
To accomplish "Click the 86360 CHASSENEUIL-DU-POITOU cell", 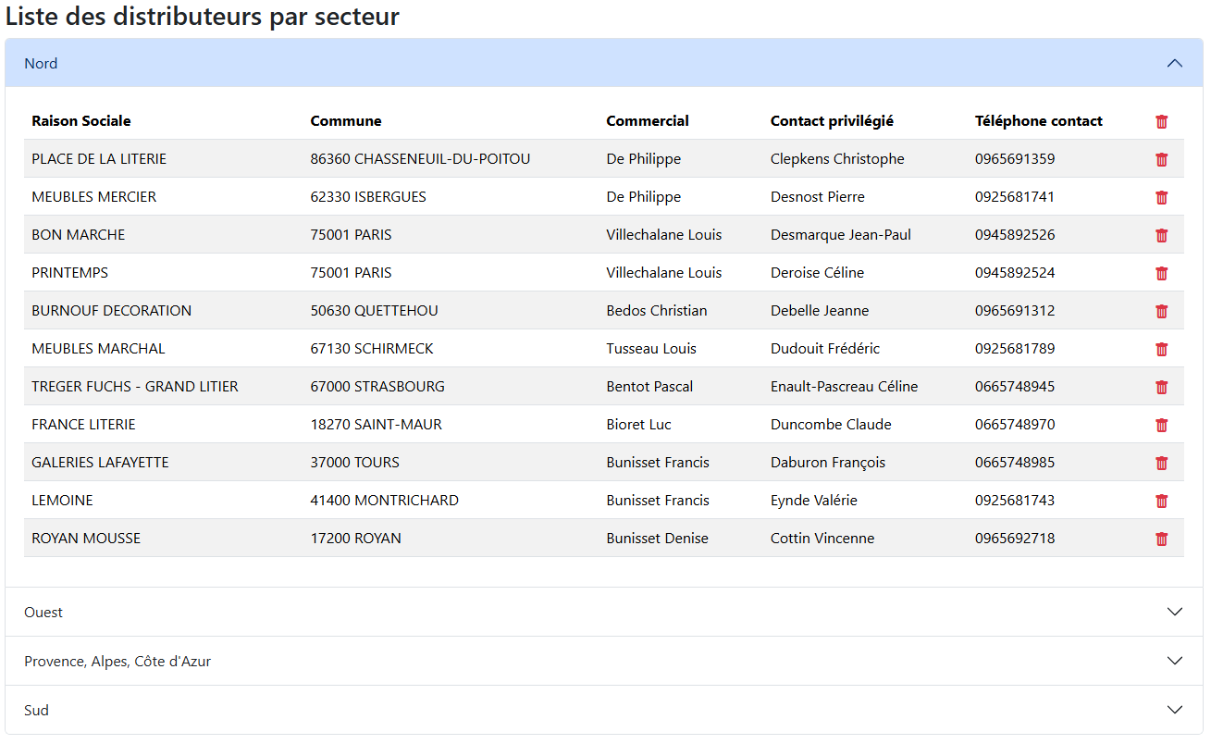I will (x=420, y=158).
